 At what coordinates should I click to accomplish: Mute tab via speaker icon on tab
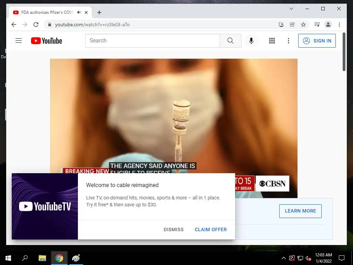(x=79, y=12)
